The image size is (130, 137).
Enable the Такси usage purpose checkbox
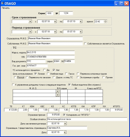pyautogui.click(x=66, y=74)
